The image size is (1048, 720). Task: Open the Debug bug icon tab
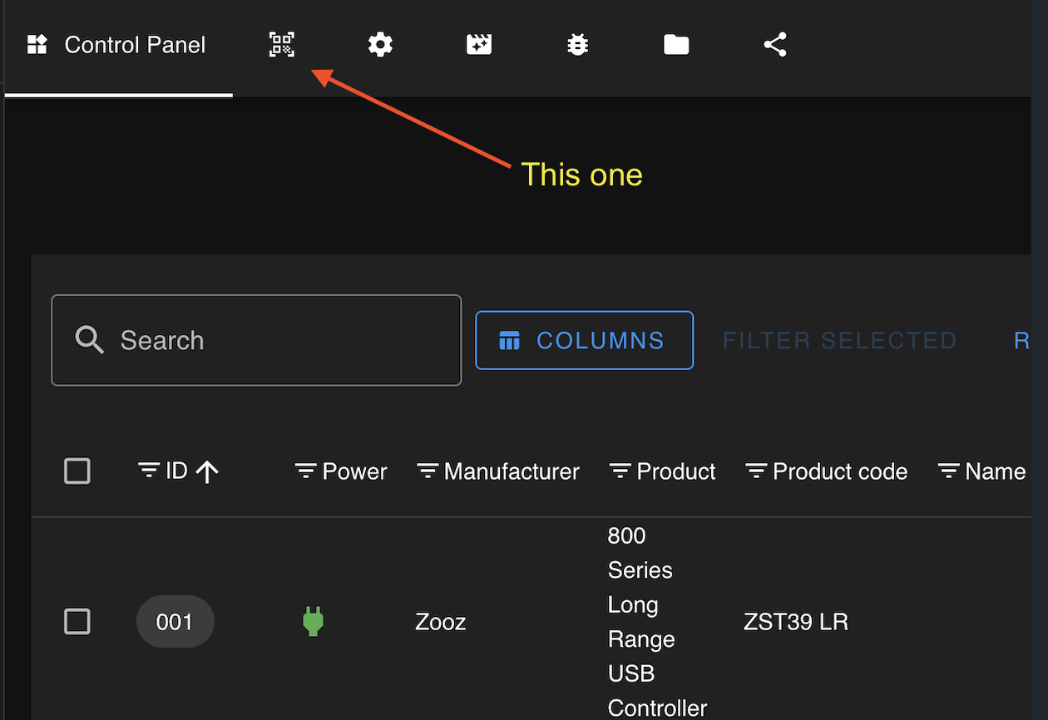click(x=577, y=45)
